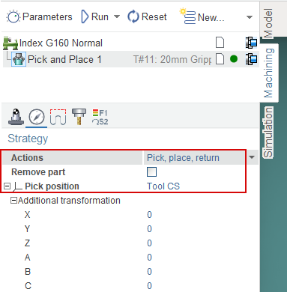
Task: Switch to the Model side tab
Action: tap(268, 23)
